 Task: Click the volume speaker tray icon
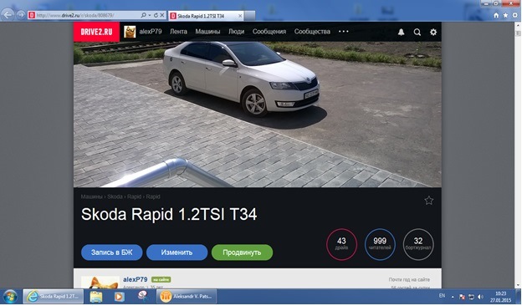point(480,297)
